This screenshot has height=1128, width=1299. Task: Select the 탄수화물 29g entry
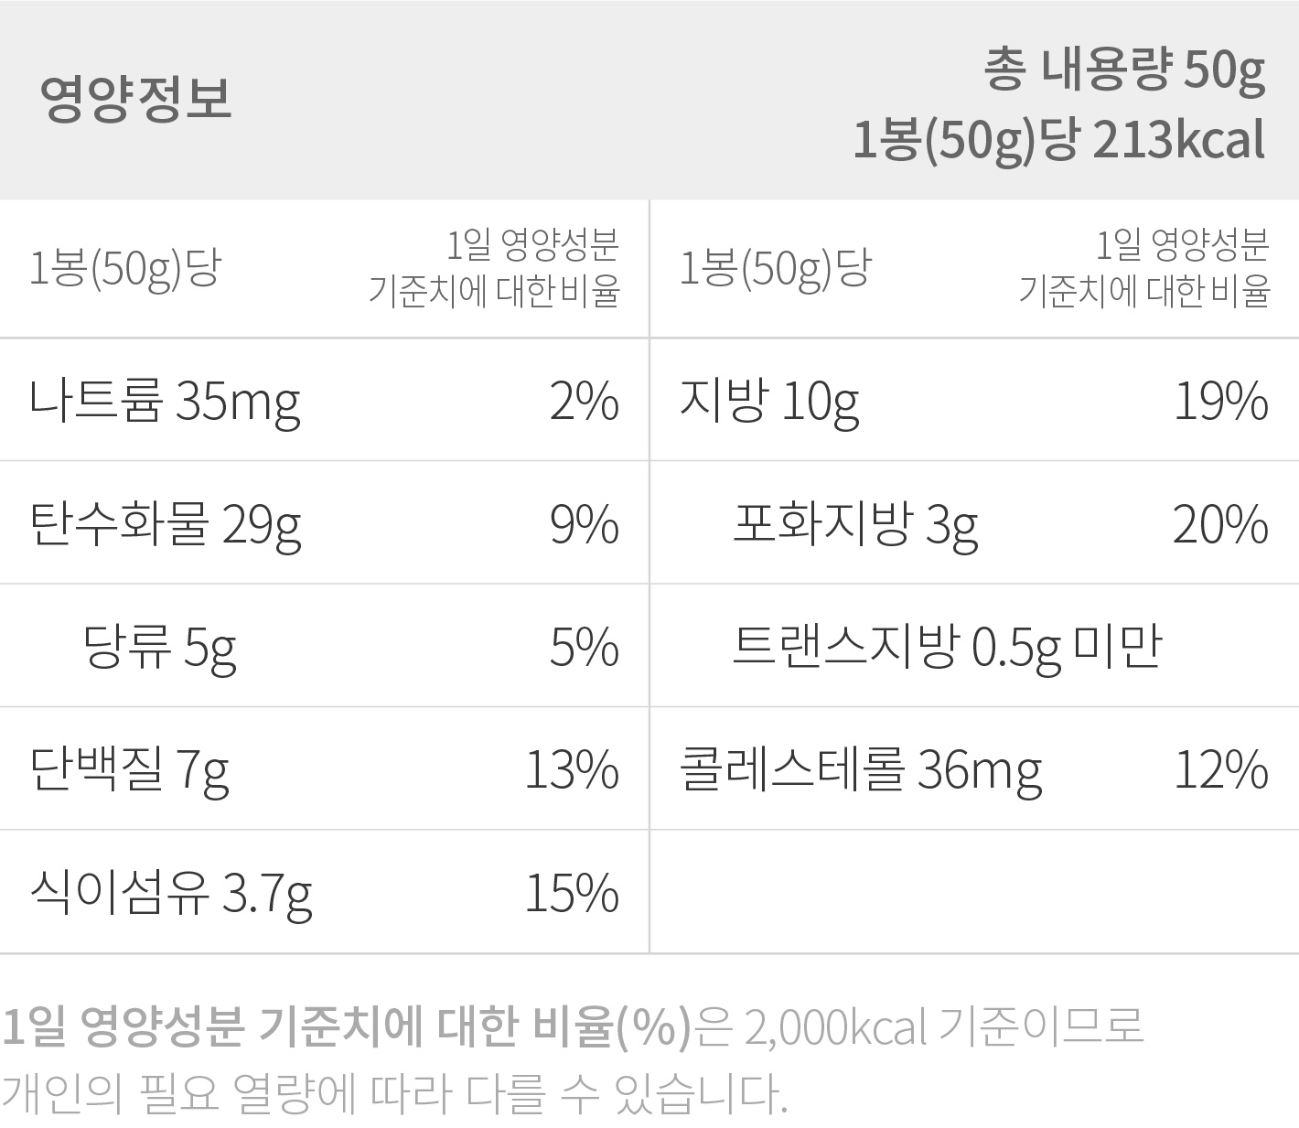coord(165,524)
